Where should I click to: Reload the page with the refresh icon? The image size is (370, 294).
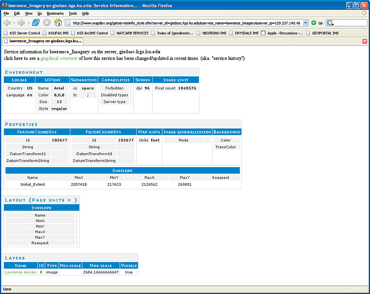36,23
